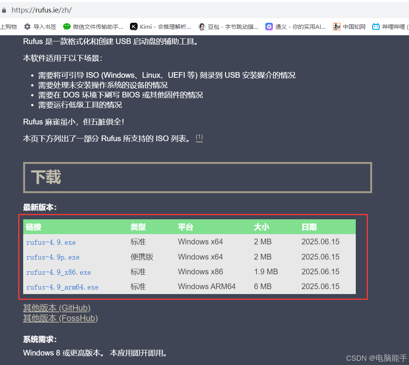Image resolution: width=409 pixels, height=365 pixels.
Task: Click the 本软件适用于以下场景 text
Action: click(x=63, y=58)
